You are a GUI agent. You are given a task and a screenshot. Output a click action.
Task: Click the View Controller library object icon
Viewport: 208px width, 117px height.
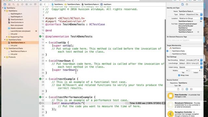point(170,96)
